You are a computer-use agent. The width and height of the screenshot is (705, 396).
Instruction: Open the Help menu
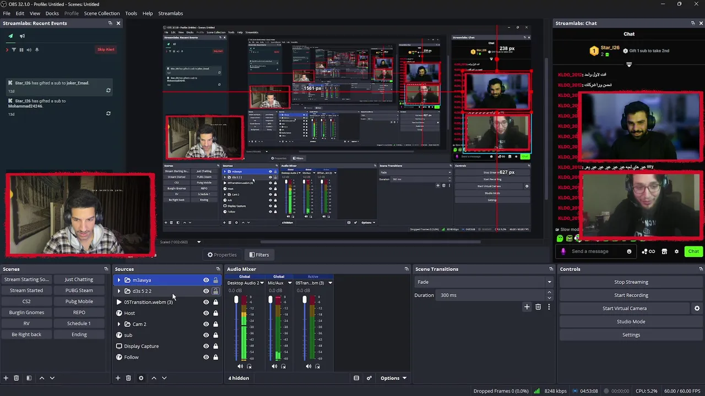tap(148, 13)
